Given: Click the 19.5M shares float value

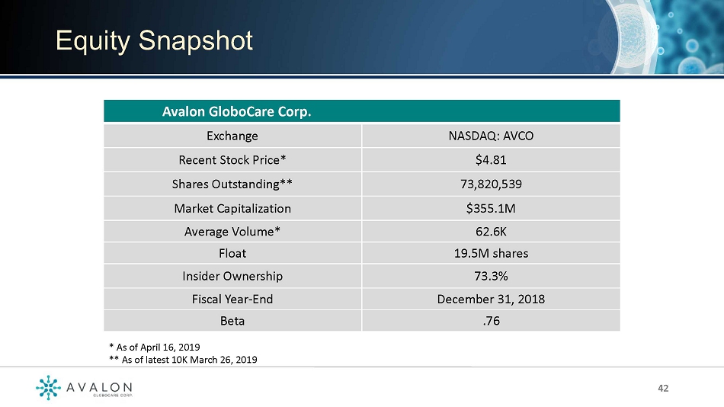Looking at the screenshot, I should (x=490, y=253).
